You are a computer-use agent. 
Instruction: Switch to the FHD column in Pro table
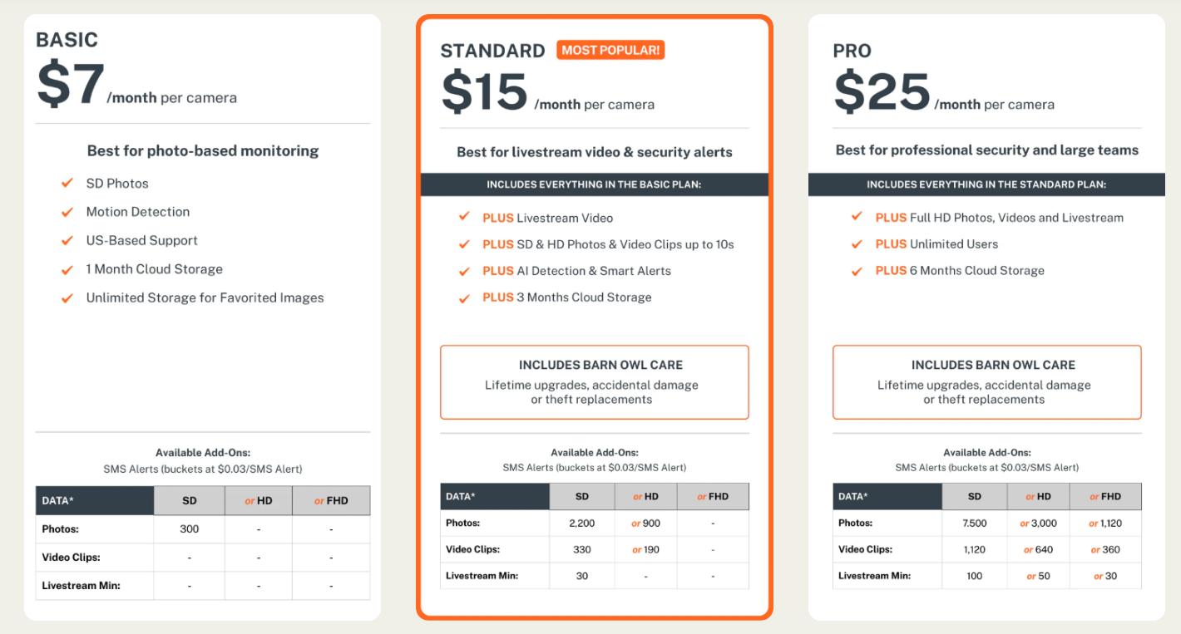(1105, 496)
